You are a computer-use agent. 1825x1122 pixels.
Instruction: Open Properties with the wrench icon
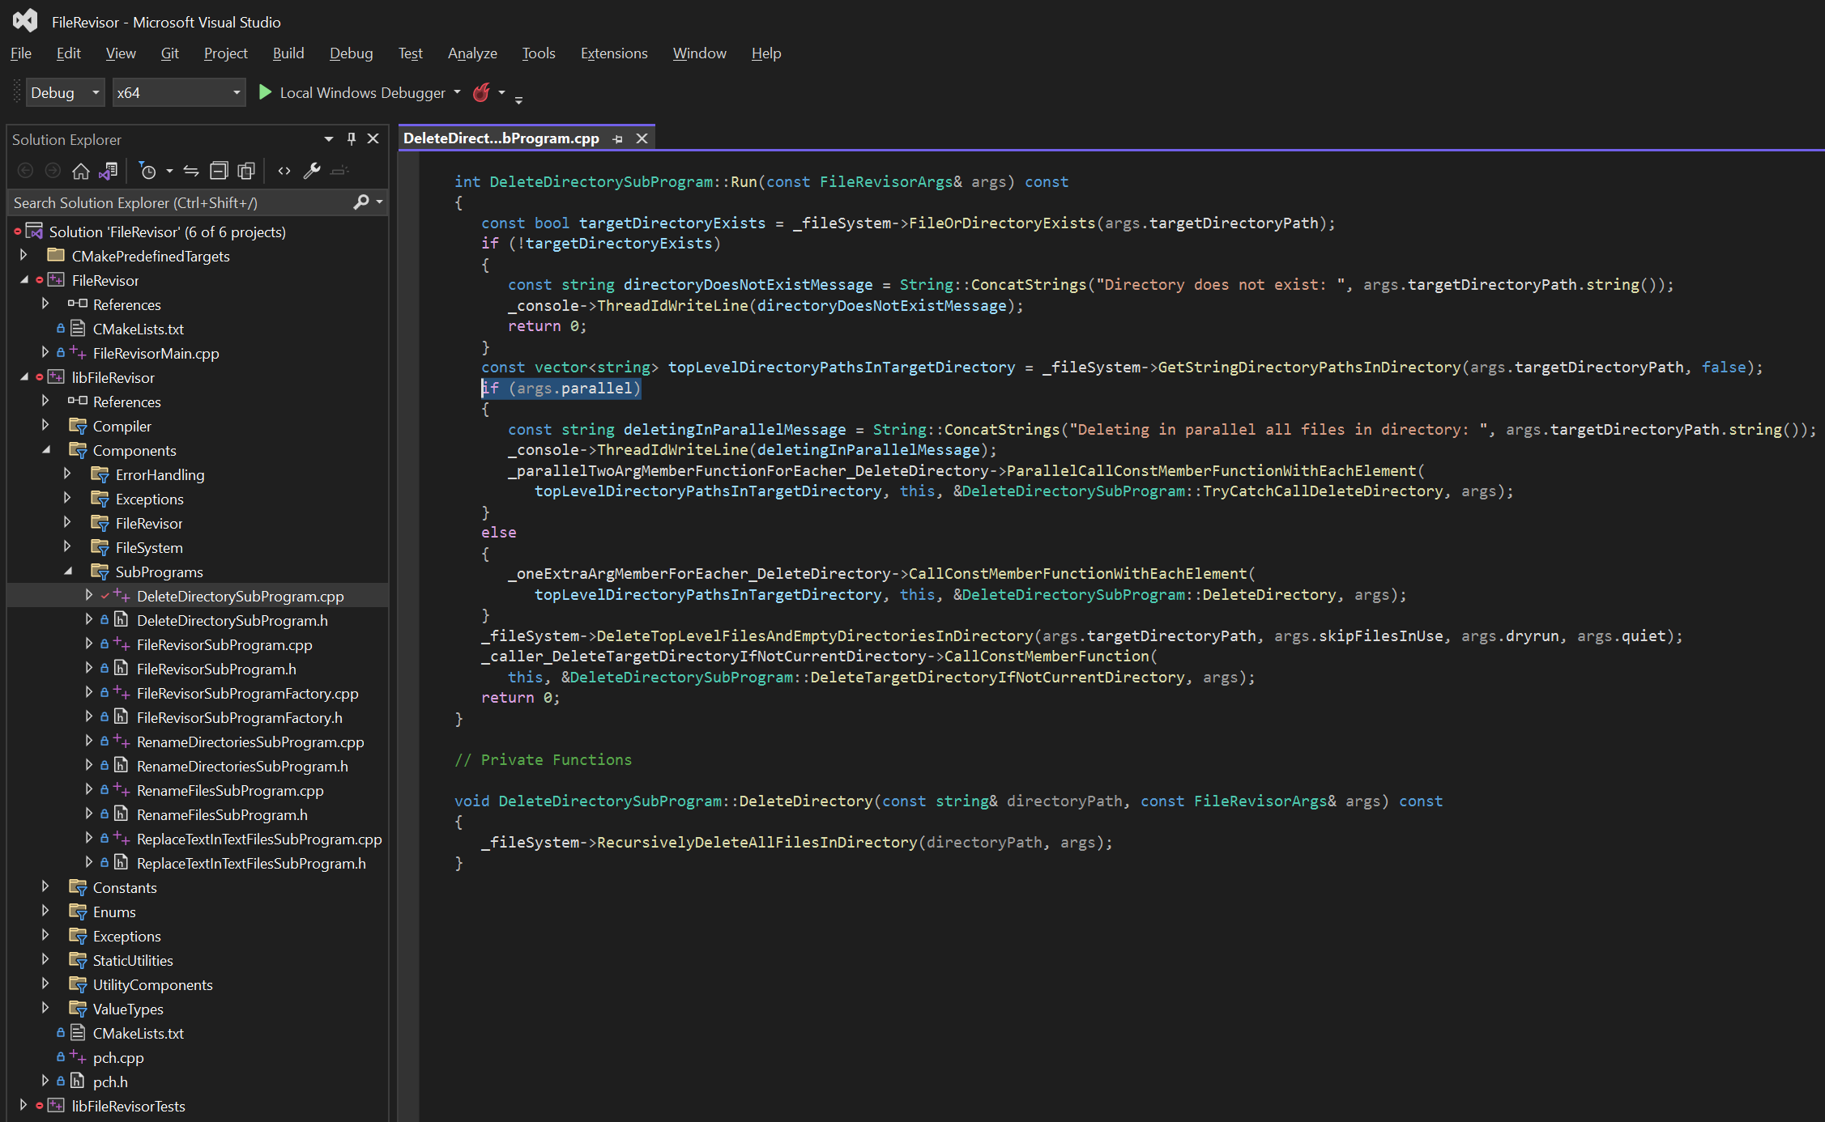pos(312,171)
